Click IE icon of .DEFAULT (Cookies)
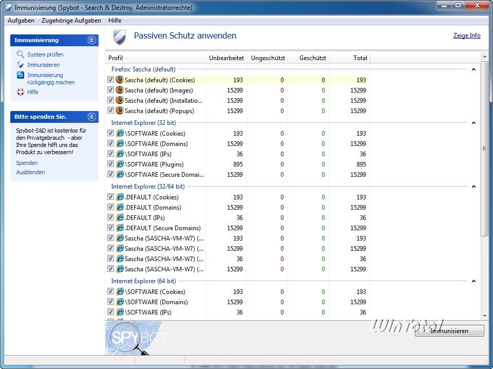493x369 pixels. [120, 197]
